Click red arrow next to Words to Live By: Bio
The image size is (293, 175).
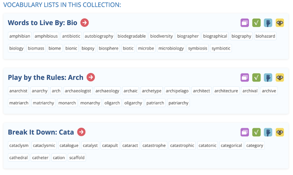coord(85,23)
